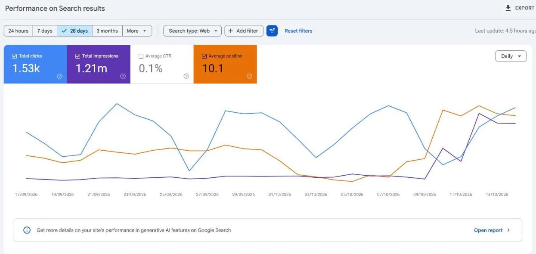Click the 03/10/2026 axis date label
The width and height of the screenshot is (536, 254).
tap(316, 195)
